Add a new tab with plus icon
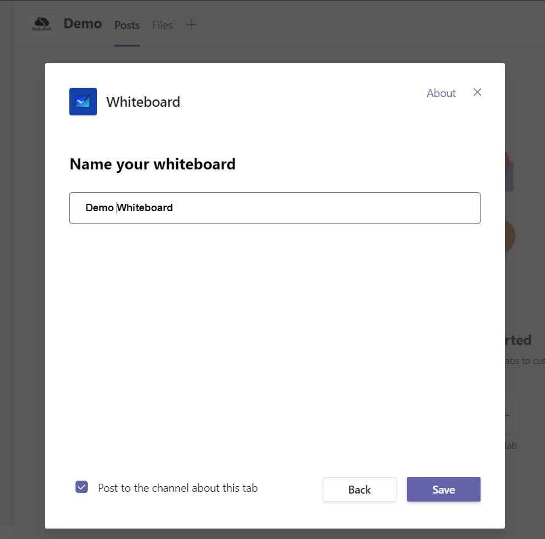Image resolution: width=545 pixels, height=539 pixels. click(x=191, y=25)
